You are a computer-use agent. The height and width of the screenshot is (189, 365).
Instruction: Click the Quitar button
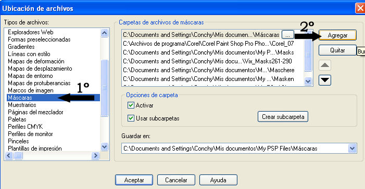point(337,50)
